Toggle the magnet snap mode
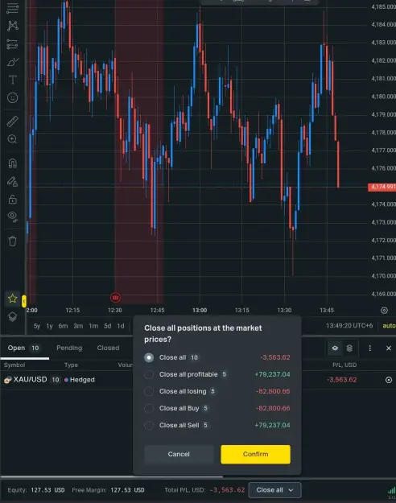Screen dimensions: 396x503 point(13,163)
